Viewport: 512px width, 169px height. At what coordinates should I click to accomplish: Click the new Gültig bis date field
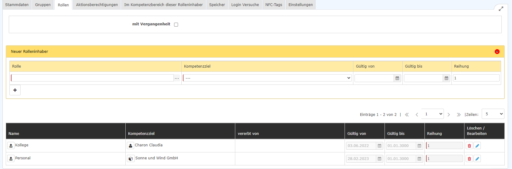424,78
